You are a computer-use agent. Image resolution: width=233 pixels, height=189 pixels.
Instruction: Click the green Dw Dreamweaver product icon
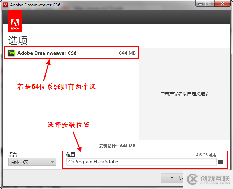(x=11, y=53)
